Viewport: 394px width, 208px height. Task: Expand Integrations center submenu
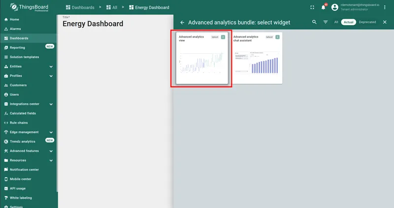click(51, 104)
